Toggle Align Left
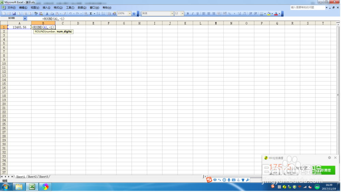Screen dimensions: 341x192 point(204,14)
